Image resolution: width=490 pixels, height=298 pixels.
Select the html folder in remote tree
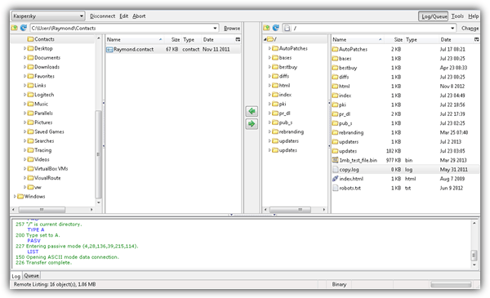coord(284,85)
